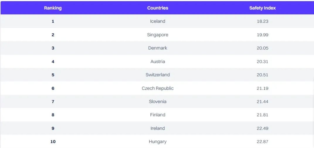Click the safety index value 18.23
The width and height of the screenshot is (314, 148).
click(262, 21)
